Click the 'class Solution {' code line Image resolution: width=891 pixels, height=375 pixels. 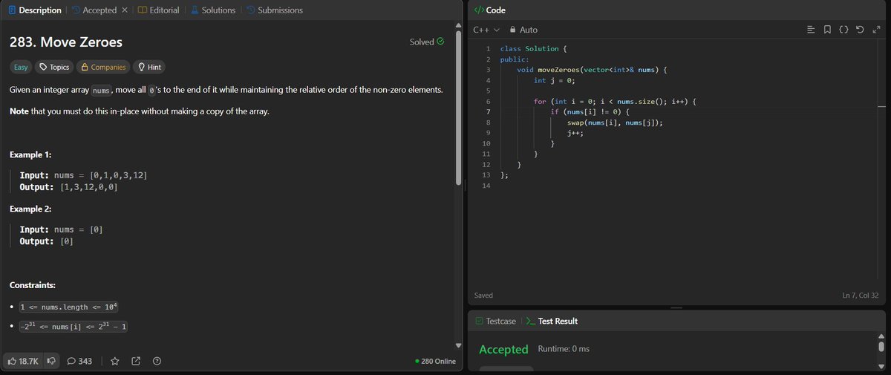coord(534,49)
